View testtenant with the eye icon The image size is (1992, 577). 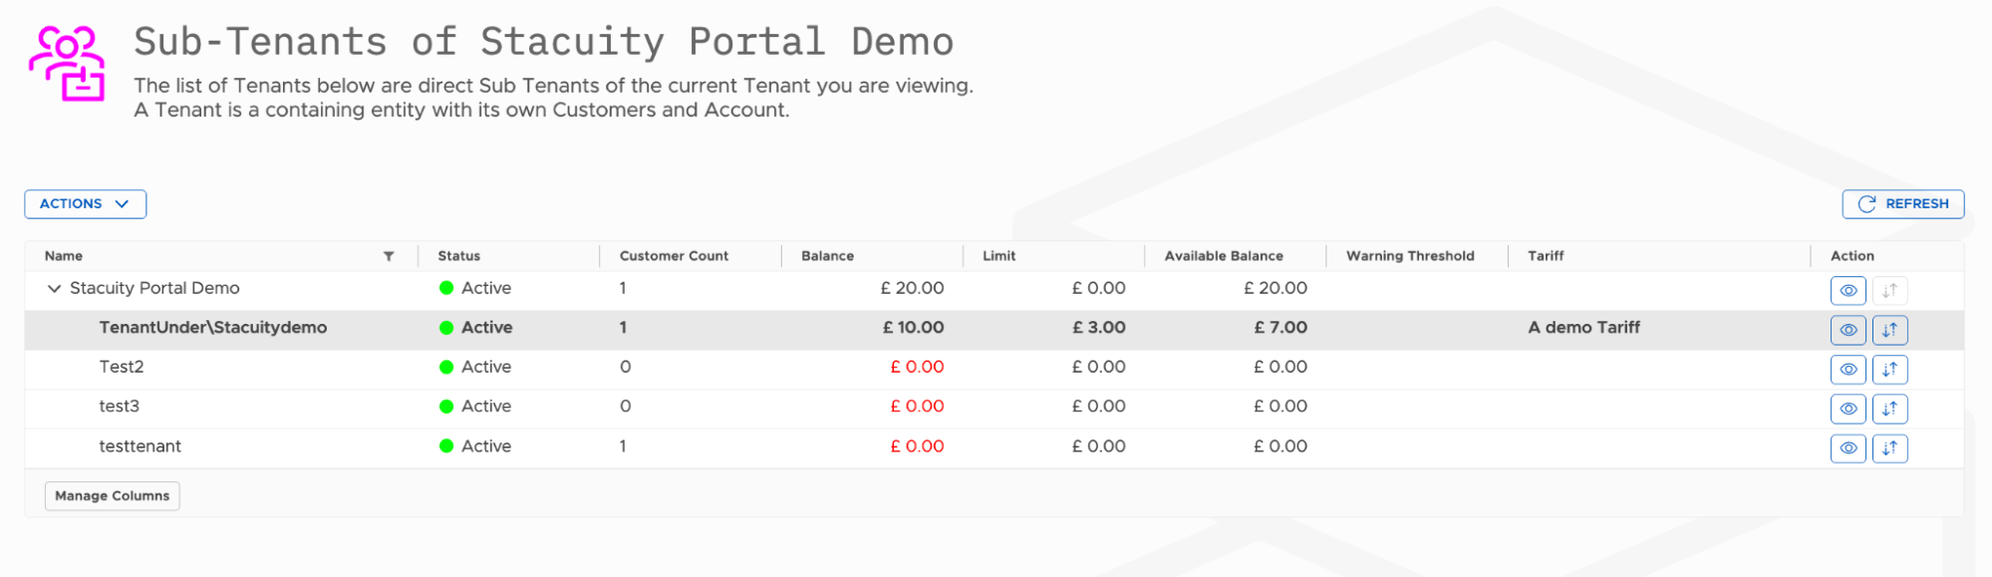point(1848,448)
